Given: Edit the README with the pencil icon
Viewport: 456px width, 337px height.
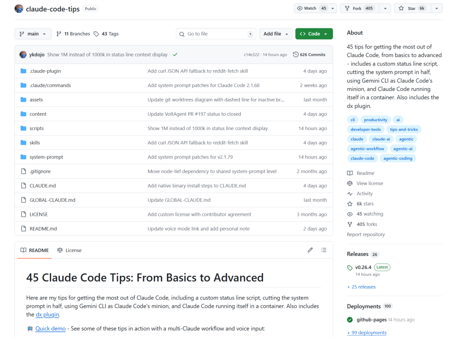Looking at the screenshot, I should 310,250.
